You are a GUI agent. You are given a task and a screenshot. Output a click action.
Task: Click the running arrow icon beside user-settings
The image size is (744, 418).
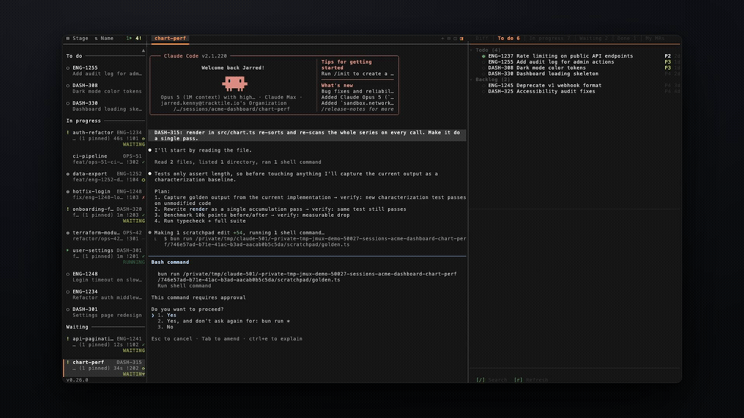[x=68, y=250]
